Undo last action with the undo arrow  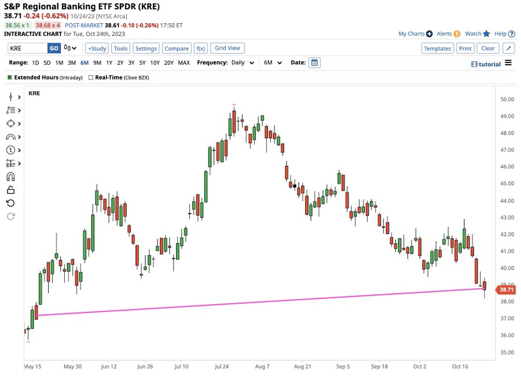(10, 203)
